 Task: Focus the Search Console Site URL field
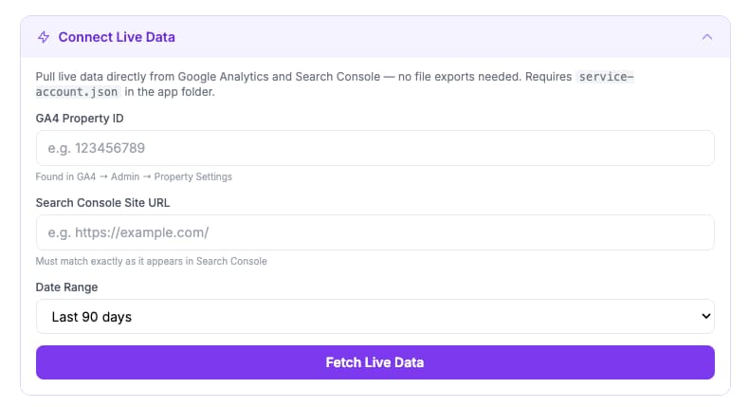375,232
